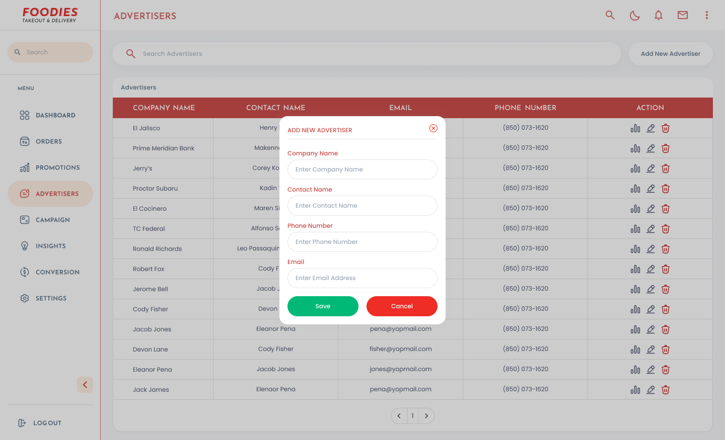
Task: Click the Phone Number input field
Action: (x=362, y=242)
